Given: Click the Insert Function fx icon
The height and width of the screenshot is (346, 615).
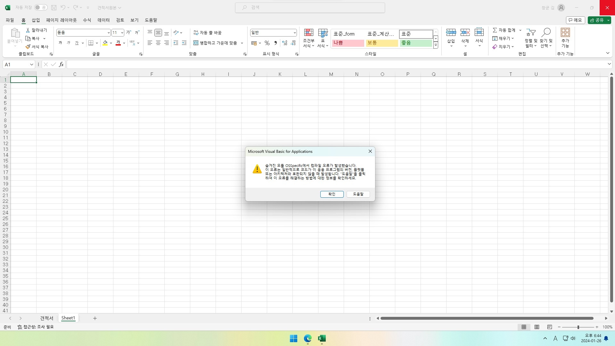Looking at the screenshot, I should click(x=61, y=64).
